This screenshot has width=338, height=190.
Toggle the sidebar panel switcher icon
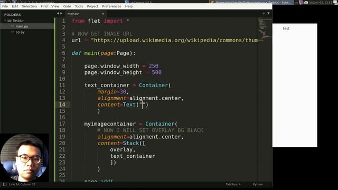tap(5, 184)
